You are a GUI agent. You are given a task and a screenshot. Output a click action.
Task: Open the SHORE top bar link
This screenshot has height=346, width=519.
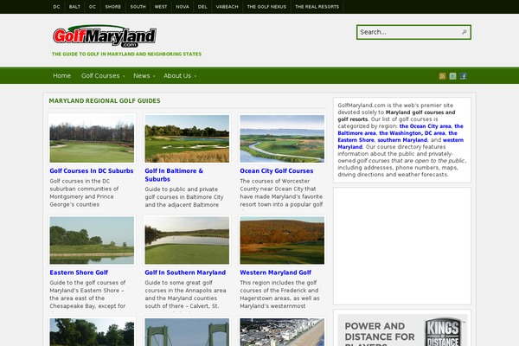point(112,7)
